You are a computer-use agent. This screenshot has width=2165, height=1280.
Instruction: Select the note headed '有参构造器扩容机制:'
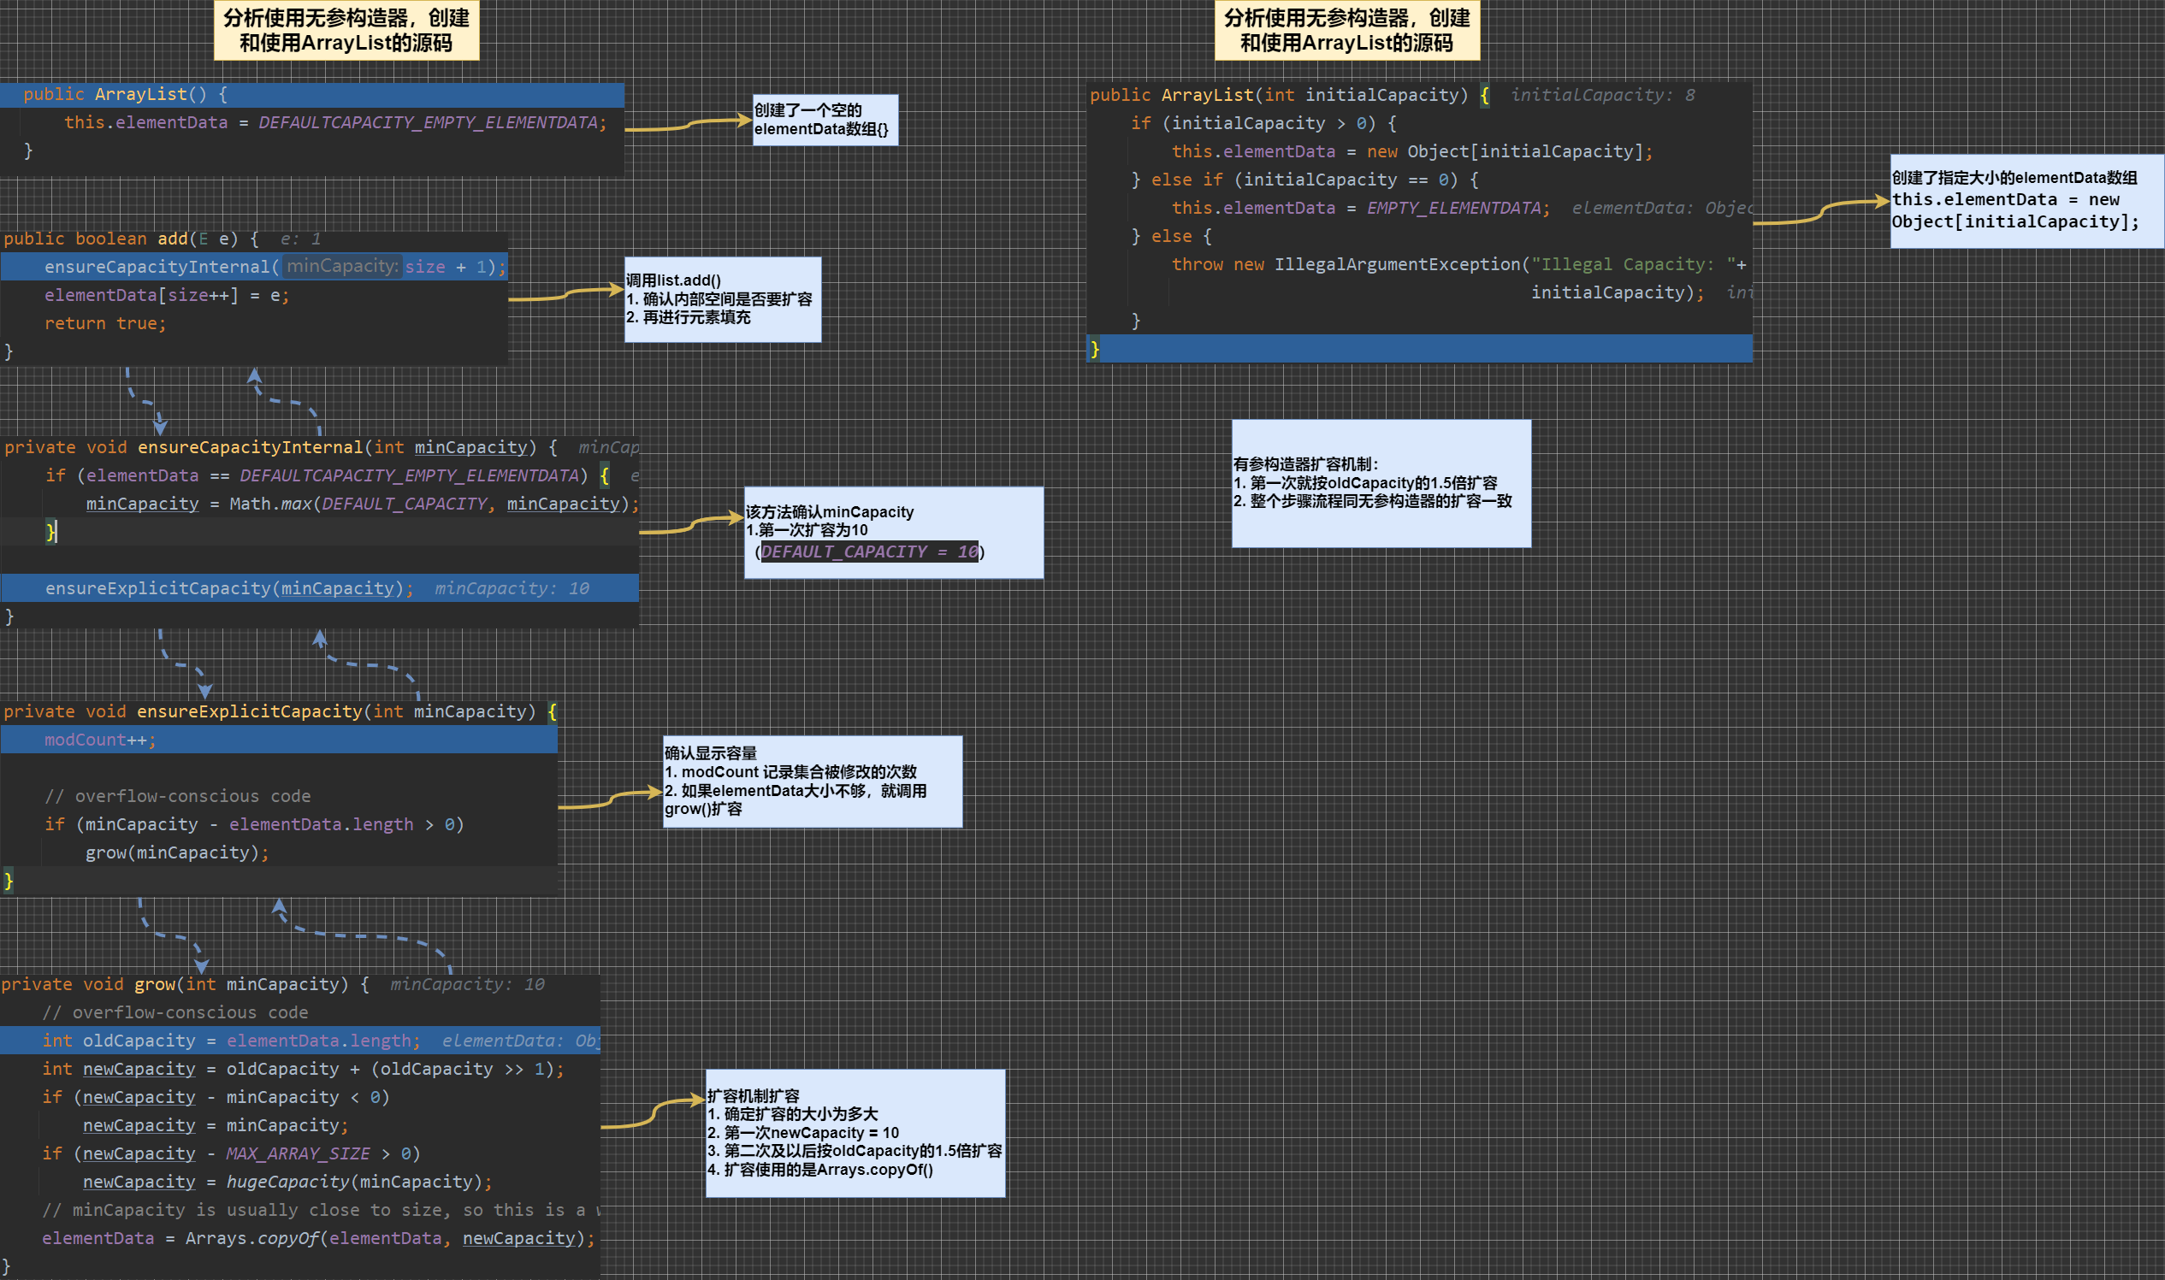pyautogui.click(x=1381, y=483)
